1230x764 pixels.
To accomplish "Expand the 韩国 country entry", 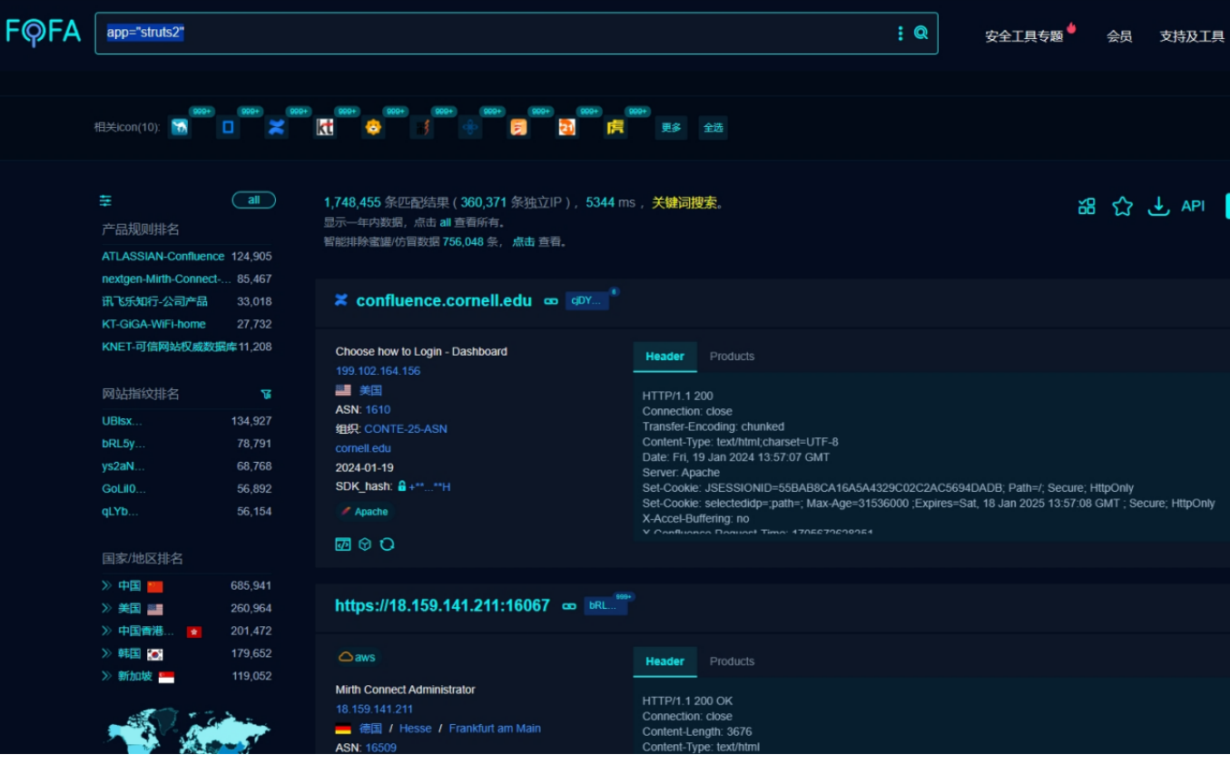I will [106, 653].
